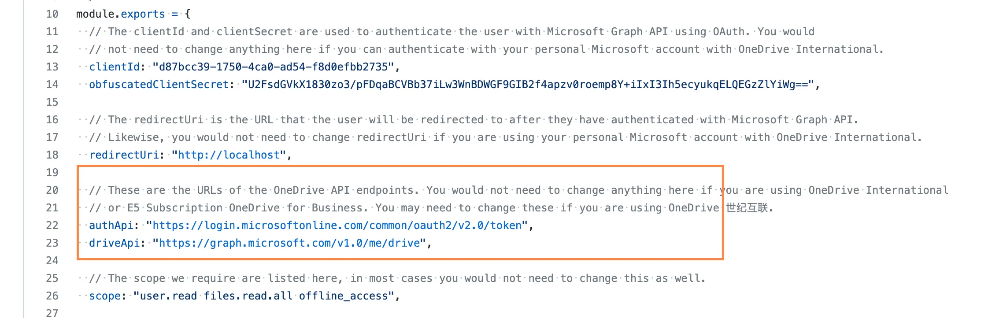The image size is (992, 318).
Task: Click the obfuscated secret string value
Action: 528,85
